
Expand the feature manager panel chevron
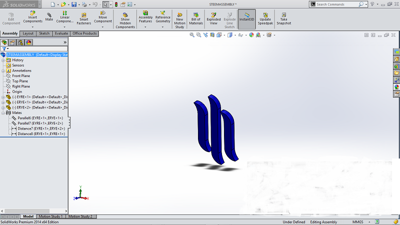pyautogui.click(x=65, y=42)
